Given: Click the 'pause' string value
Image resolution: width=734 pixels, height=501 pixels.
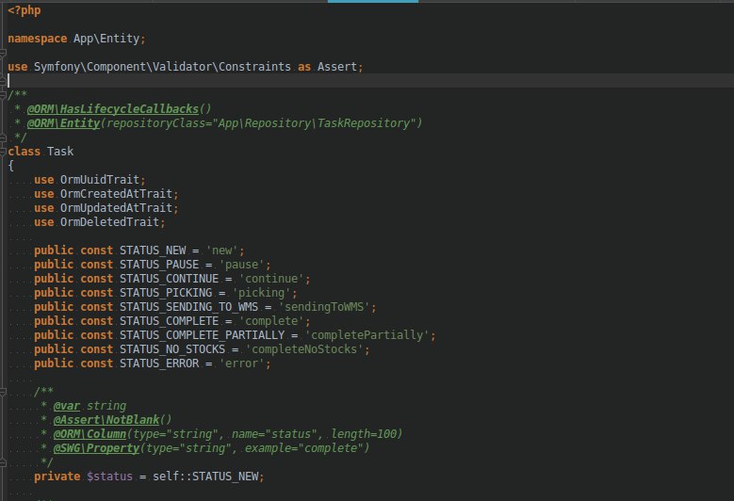Looking at the screenshot, I should tap(241, 265).
